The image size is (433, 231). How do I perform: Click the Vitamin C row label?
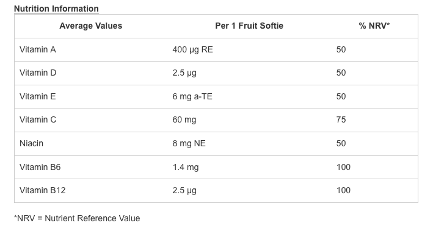coord(38,119)
